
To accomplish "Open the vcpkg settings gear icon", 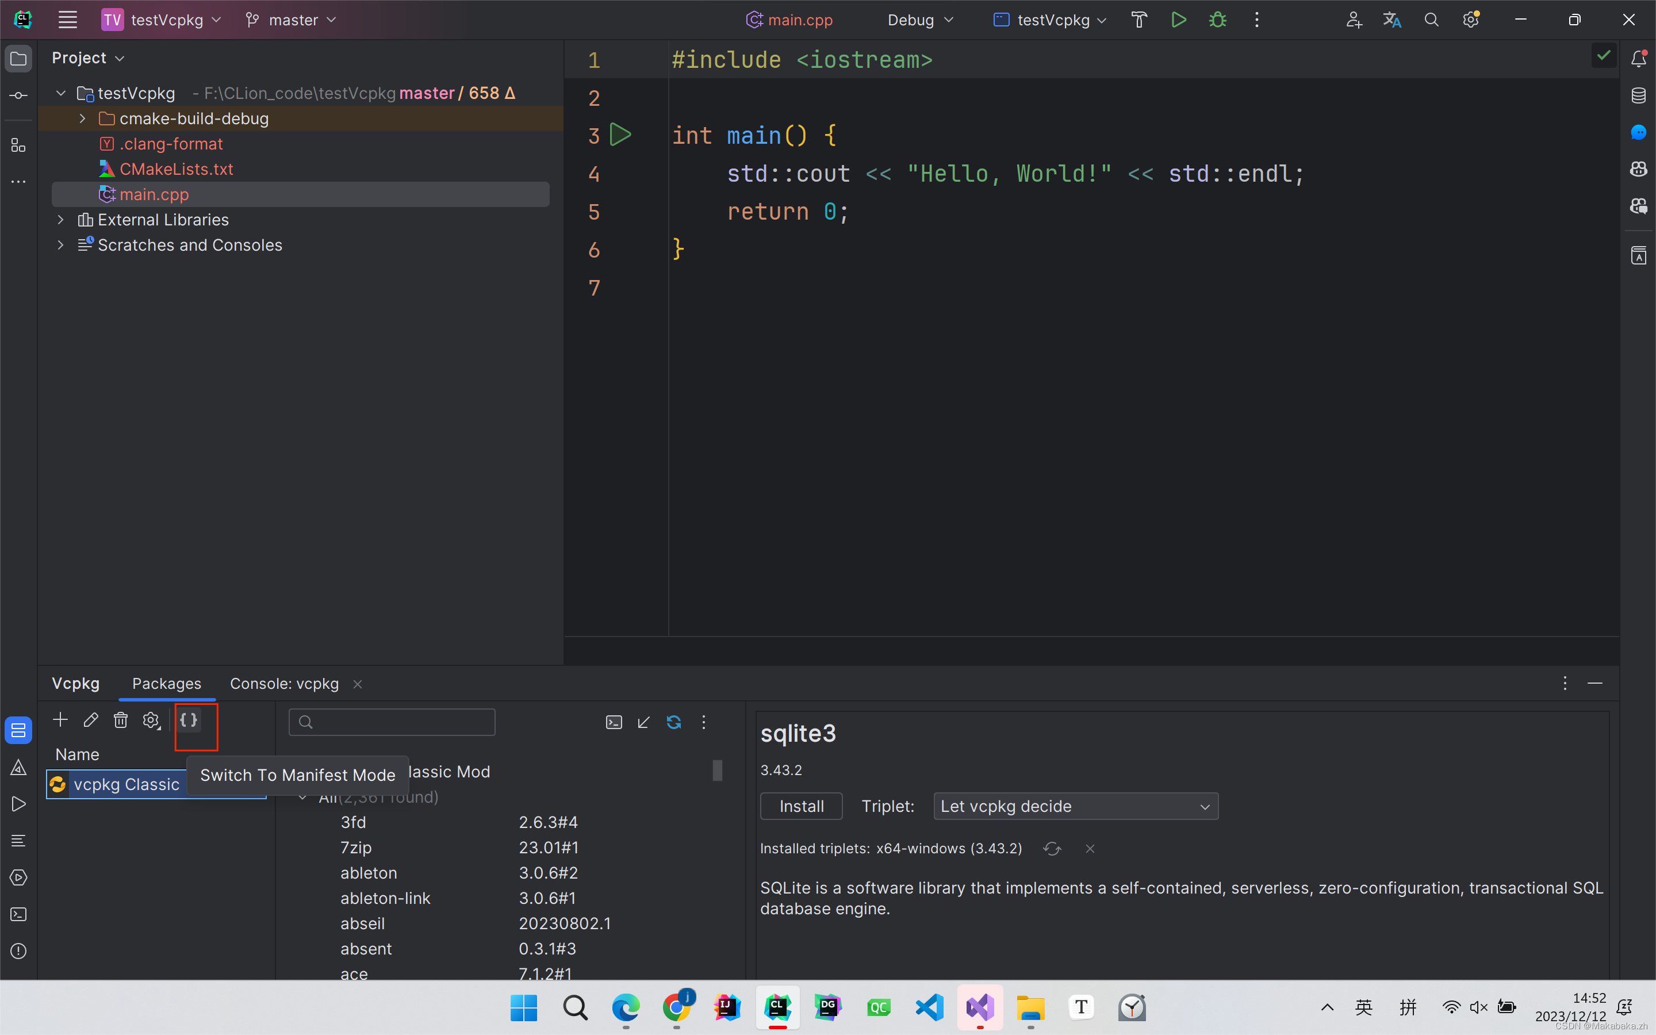I will (151, 720).
